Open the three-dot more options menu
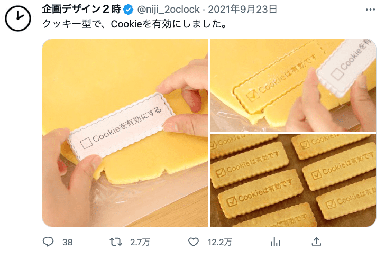The height and width of the screenshot is (260, 385). pyautogui.click(x=370, y=10)
